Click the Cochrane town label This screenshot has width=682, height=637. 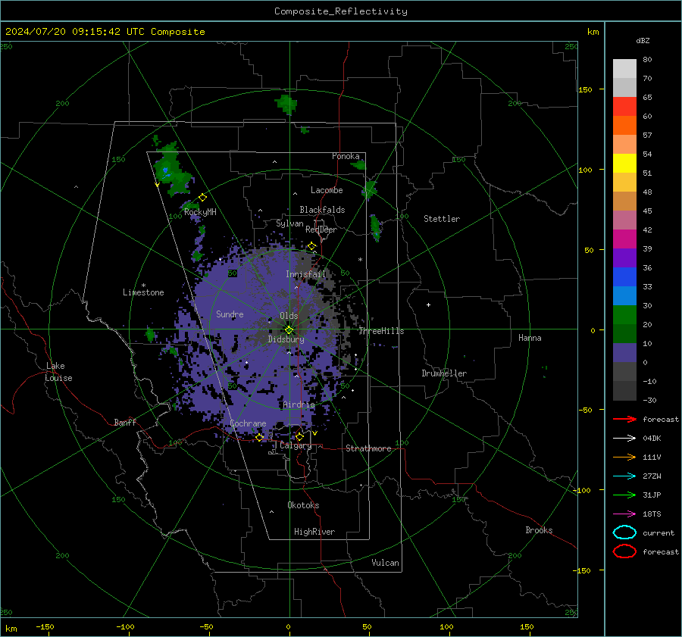click(x=248, y=423)
